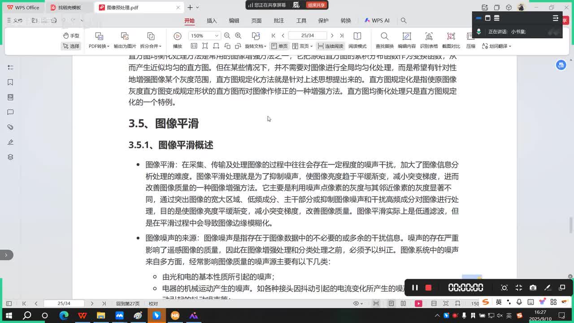The width and height of the screenshot is (574, 323).
Task: Jump to last page in toolbar
Action: pyautogui.click(x=342, y=36)
